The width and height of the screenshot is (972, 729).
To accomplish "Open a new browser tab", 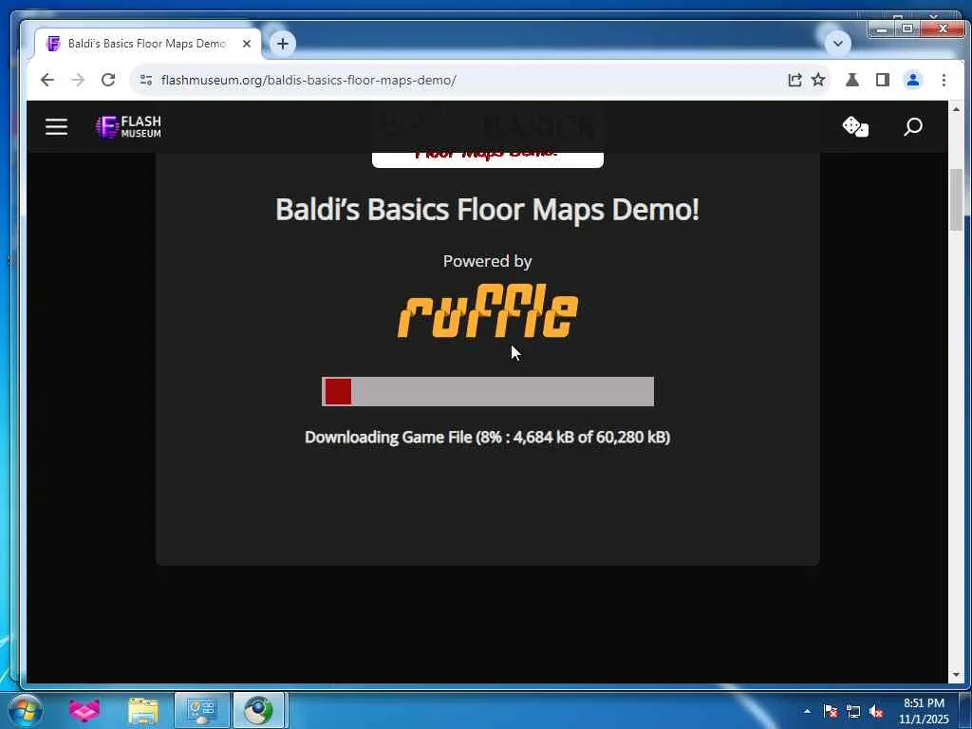I will point(283,44).
